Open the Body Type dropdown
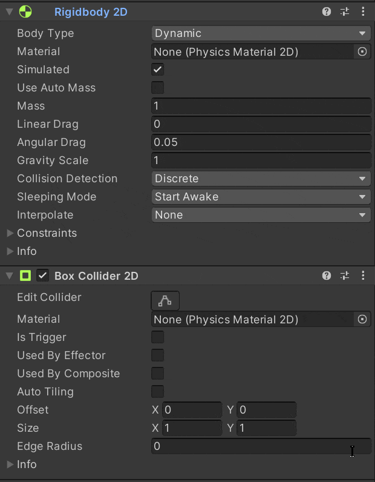 (261, 33)
